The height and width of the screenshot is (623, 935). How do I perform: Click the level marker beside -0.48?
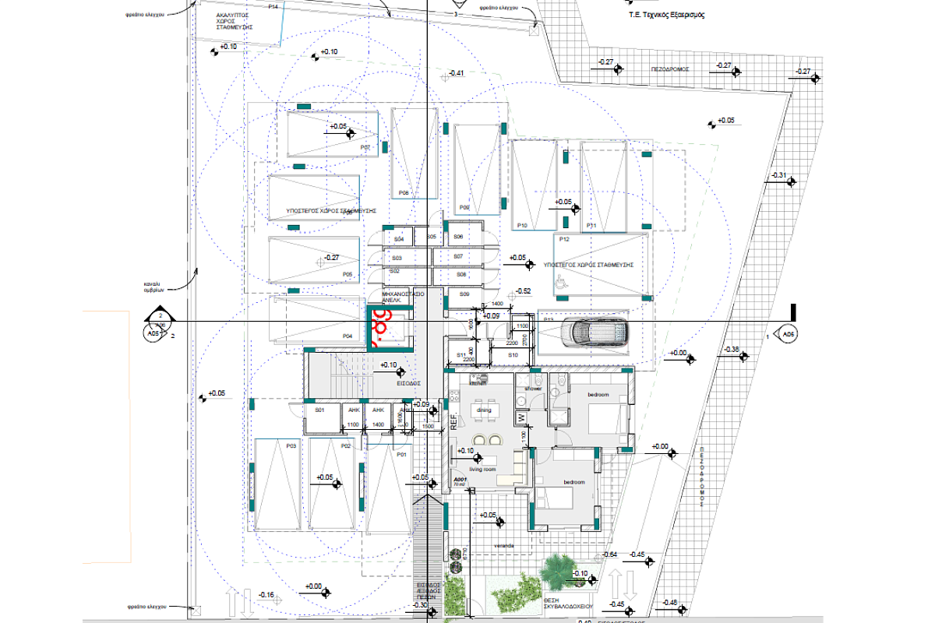coord(683,608)
